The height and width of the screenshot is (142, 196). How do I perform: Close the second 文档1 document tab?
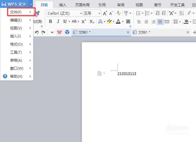(x=188, y=32)
